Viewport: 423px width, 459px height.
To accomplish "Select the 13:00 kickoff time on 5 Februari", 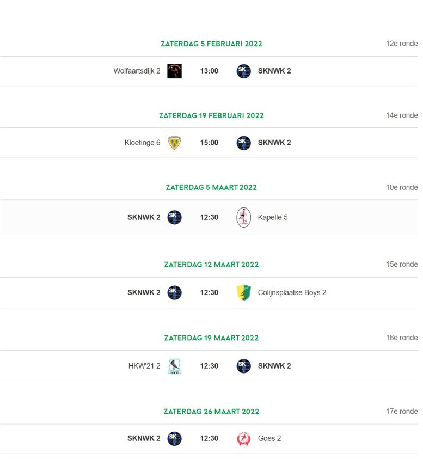I will [x=209, y=71].
